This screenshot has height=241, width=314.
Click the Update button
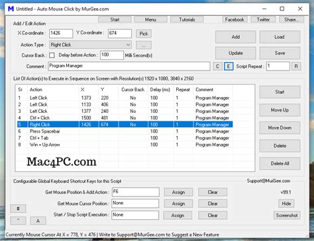click(x=236, y=53)
